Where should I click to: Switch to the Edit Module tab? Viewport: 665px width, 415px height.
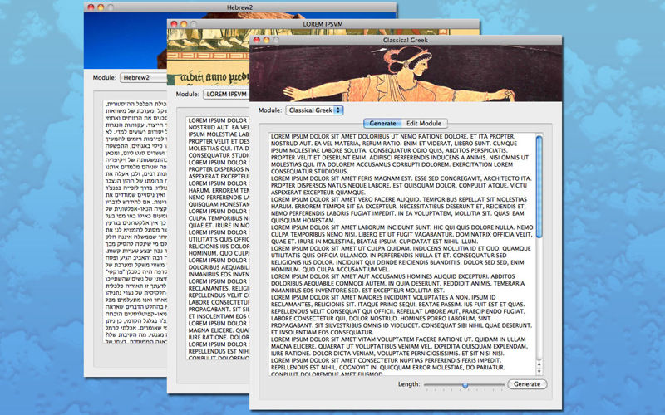pyautogui.click(x=424, y=123)
